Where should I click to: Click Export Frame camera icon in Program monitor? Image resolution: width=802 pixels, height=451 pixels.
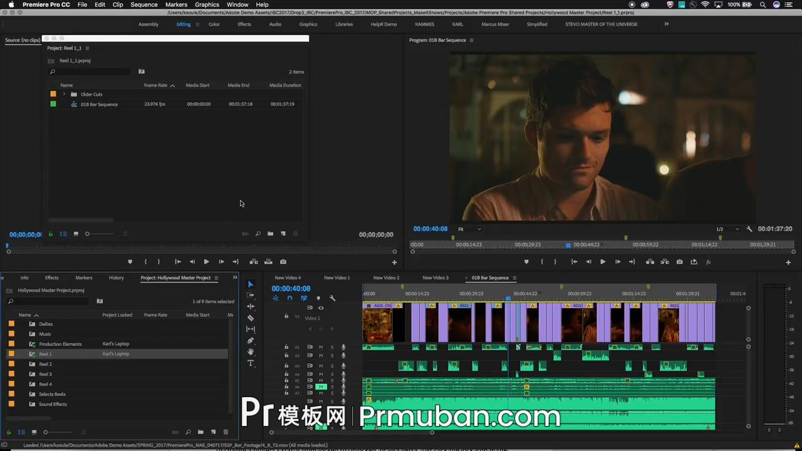click(679, 262)
